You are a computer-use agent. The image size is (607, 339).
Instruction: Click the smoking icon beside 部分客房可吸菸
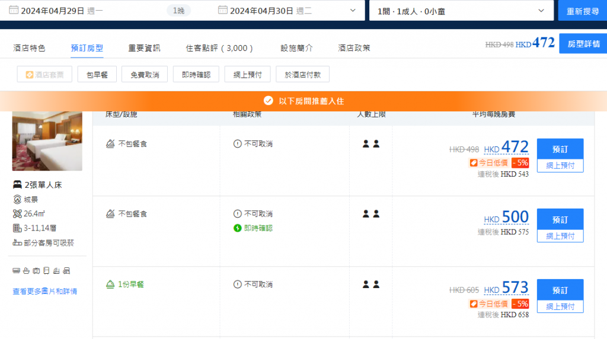17,242
